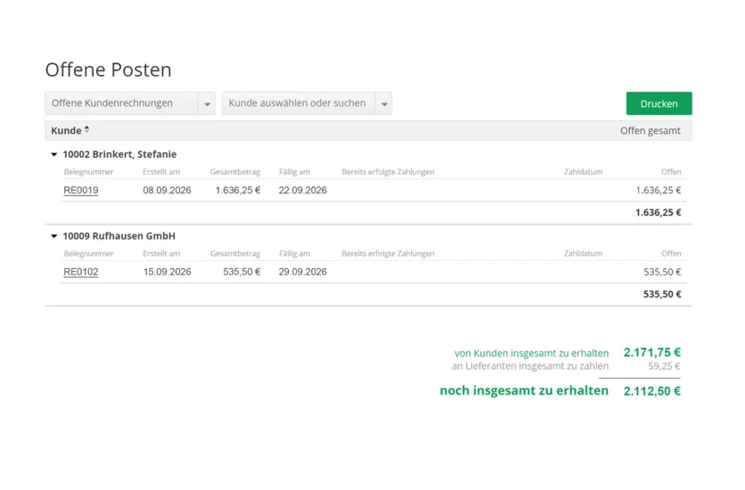Click customer name 10002 Brinkert, Stefanie
The image size is (745, 490).
tap(119, 154)
